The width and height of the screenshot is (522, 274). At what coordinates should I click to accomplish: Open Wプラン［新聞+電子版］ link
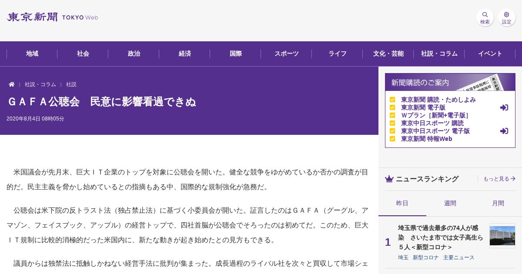pyautogui.click(x=435, y=115)
